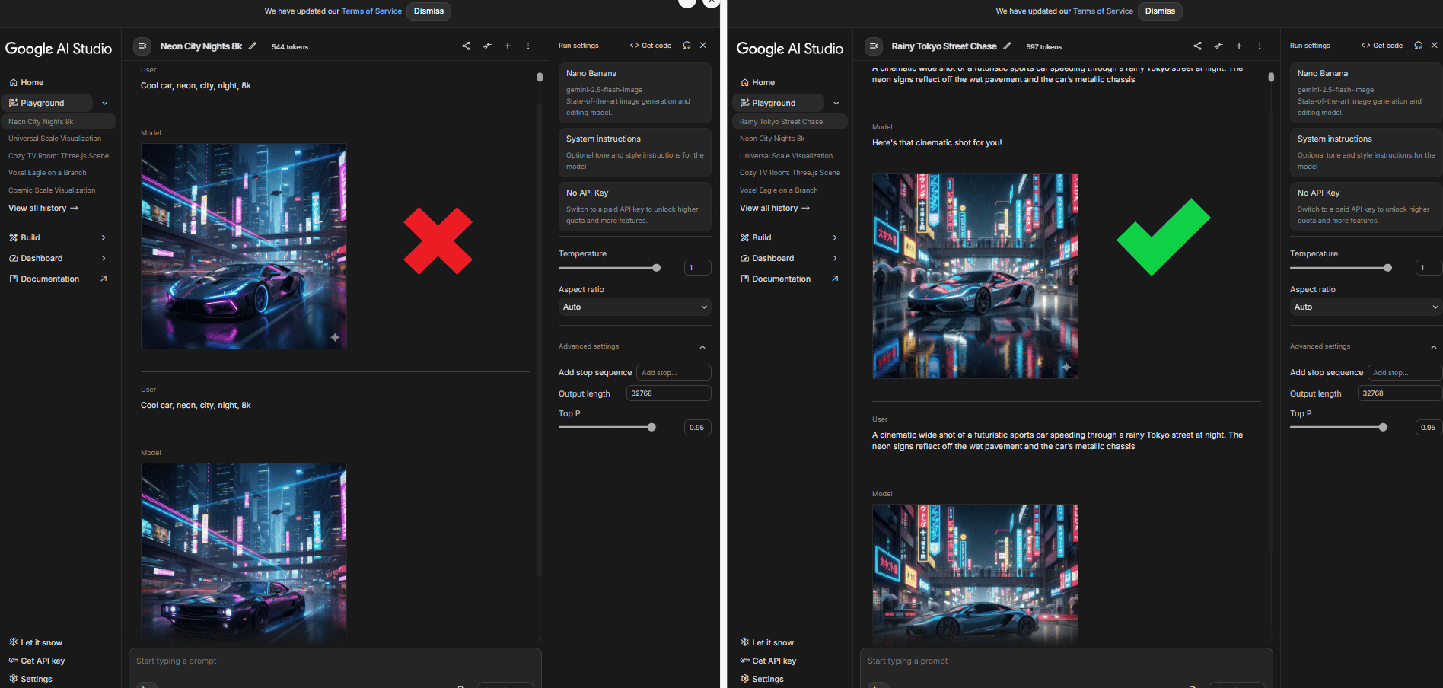Reset run settings icon in the right window

pyautogui.click(x=1418, y=46)
